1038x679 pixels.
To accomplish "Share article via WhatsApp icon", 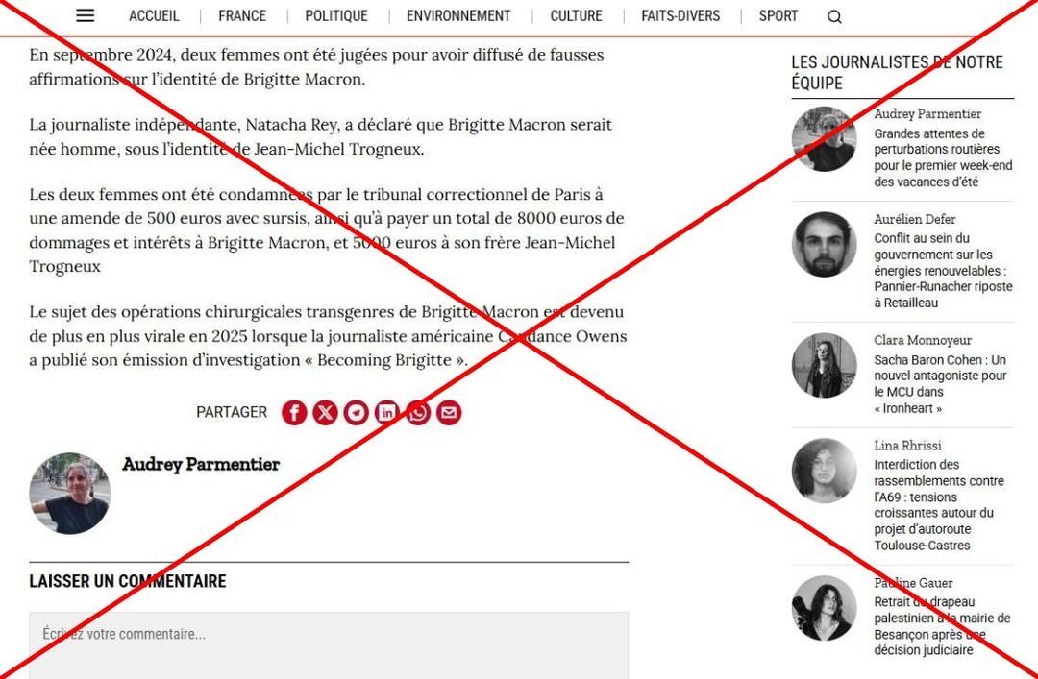I will 418,413.
